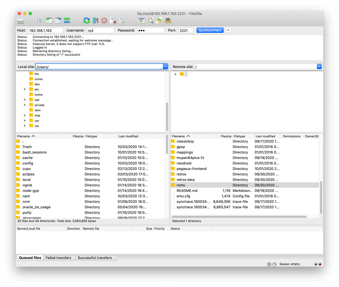This screenshot has height=287, width=339.
Task: Select emu.cfg in remote file list
Action: coord(244,196)
